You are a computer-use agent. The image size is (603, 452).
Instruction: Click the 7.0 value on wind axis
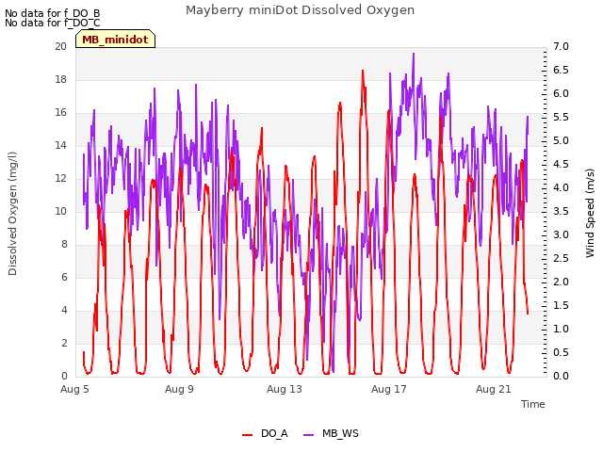point(561,46)
